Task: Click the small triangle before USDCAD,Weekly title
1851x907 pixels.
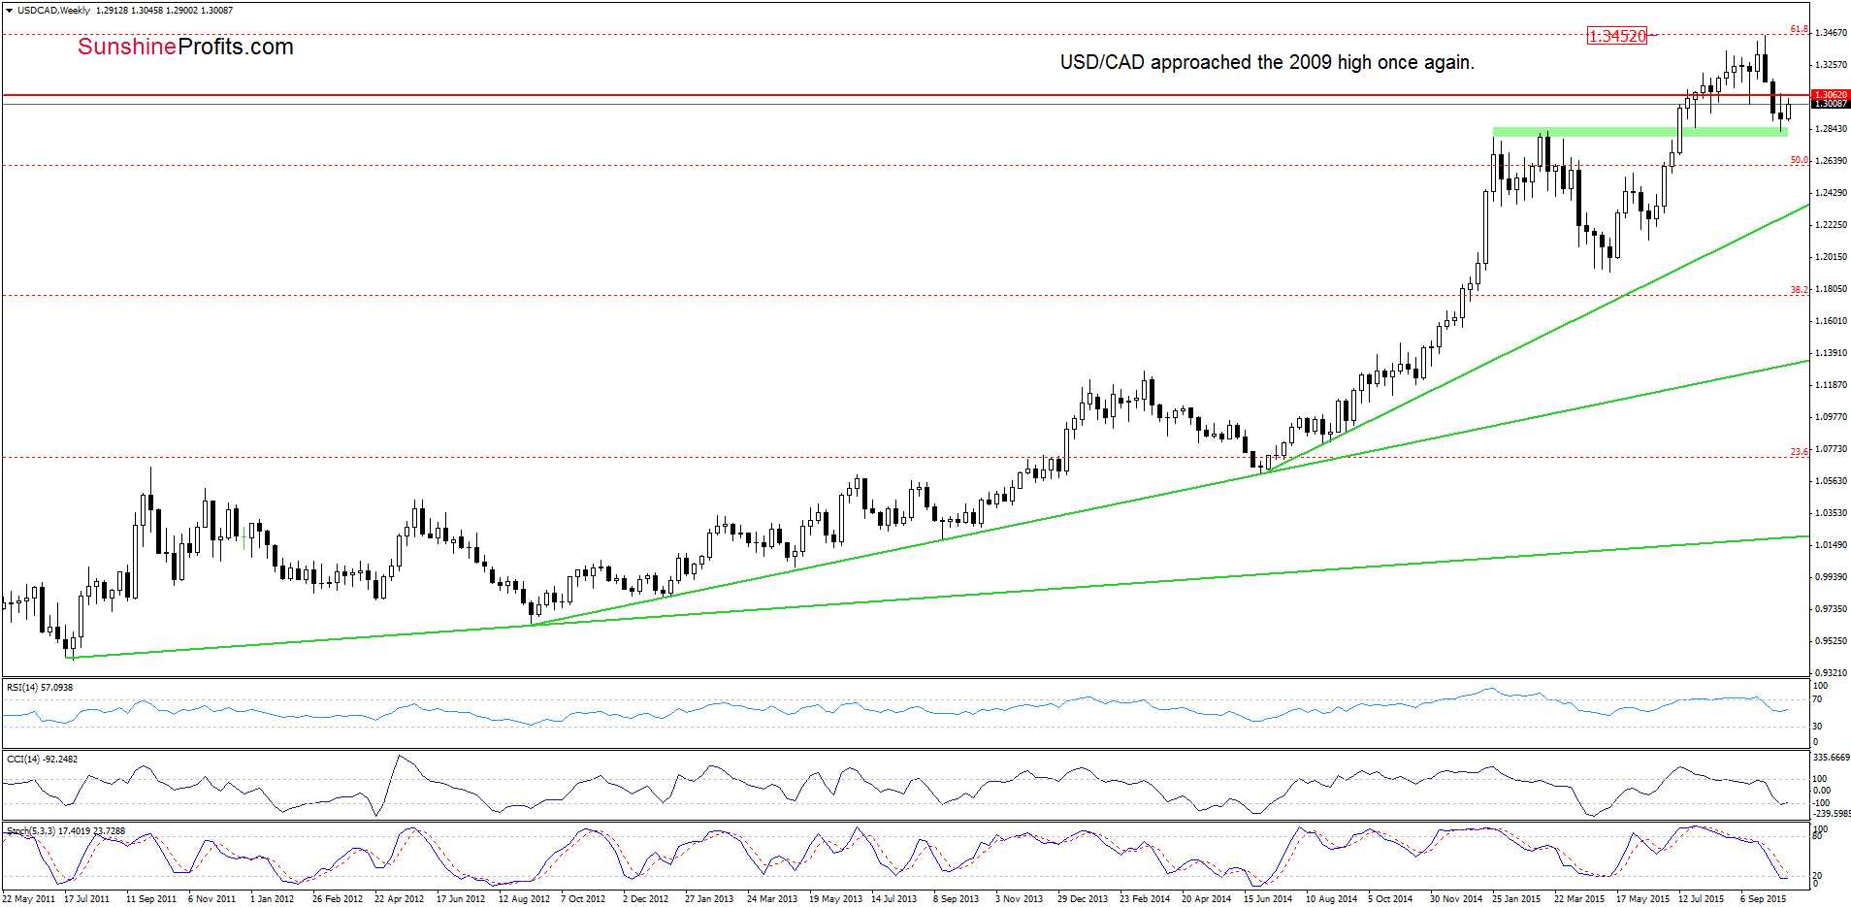Action: coord(9,11)
